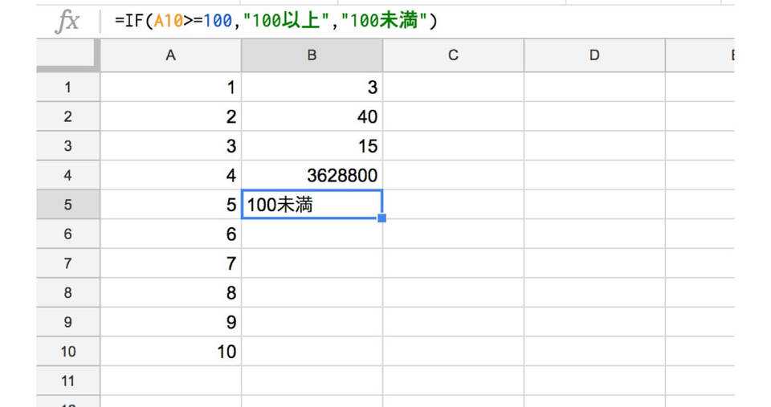Select column D header
This screenshot has width=771, height=407.
(594, 55)
